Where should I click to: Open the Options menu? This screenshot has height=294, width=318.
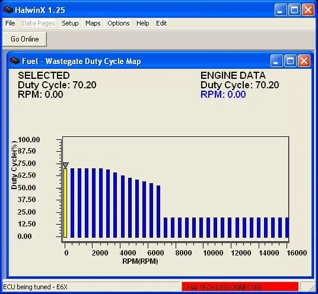click(119, 23)
